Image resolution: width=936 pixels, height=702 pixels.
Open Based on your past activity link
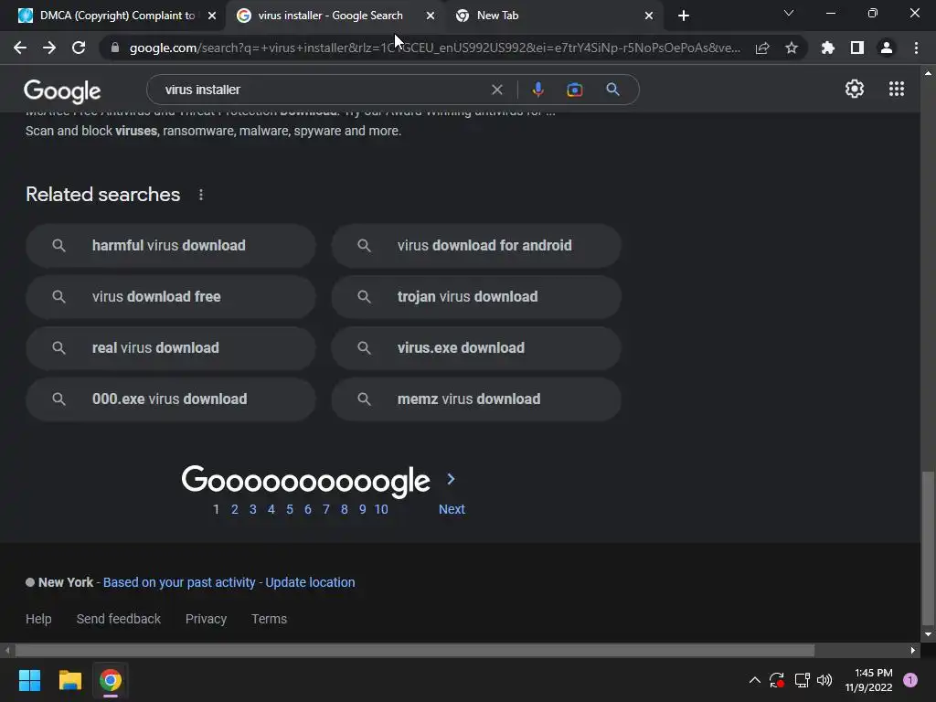(179, 582)
